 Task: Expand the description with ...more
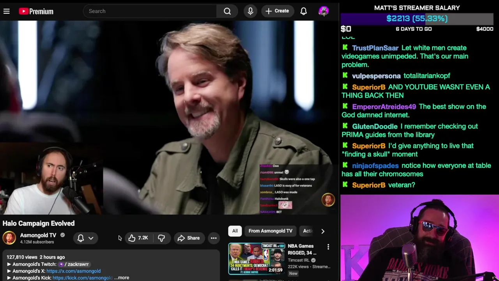click(x=122, y=278)
